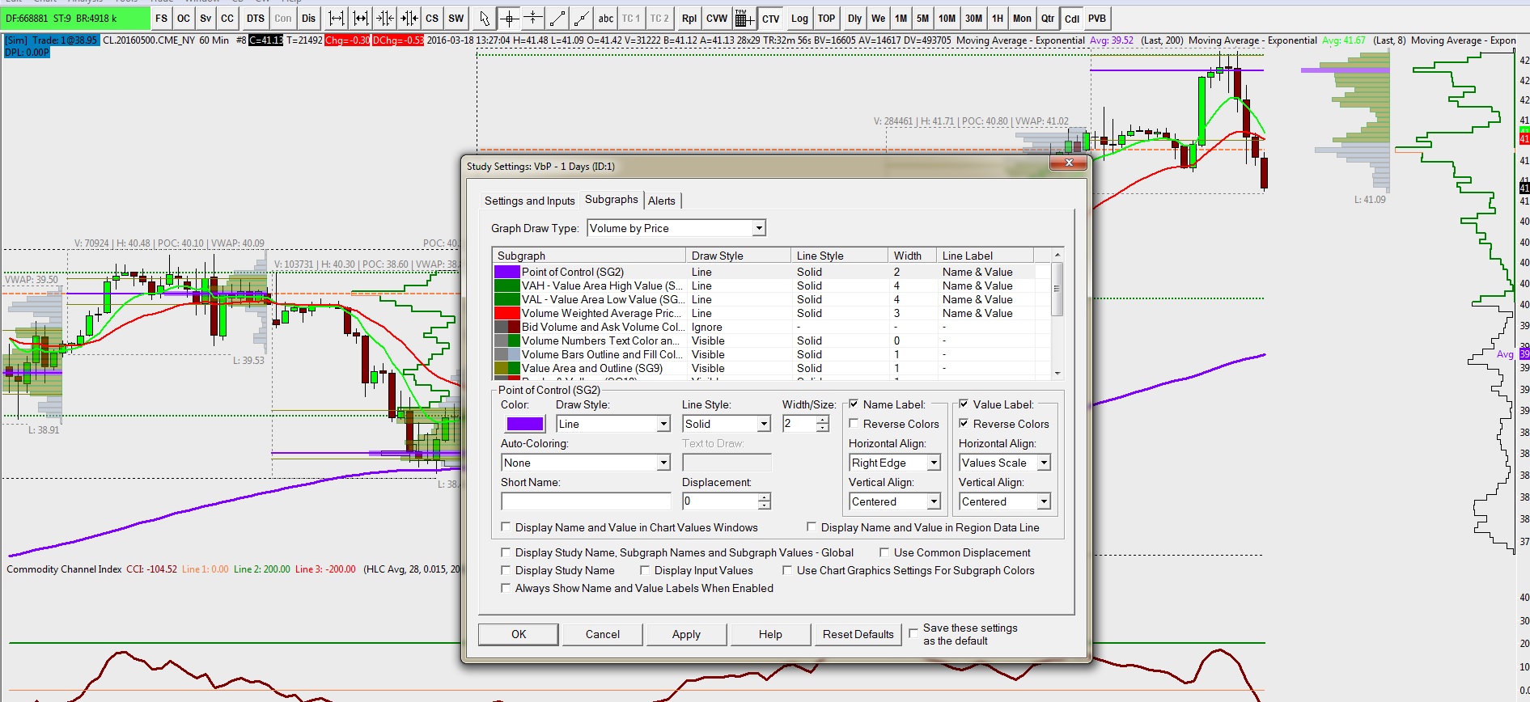This screenshot has height=702, width=1530.
Task: Select the line drawing tool
Action: [x=557, y=19]
